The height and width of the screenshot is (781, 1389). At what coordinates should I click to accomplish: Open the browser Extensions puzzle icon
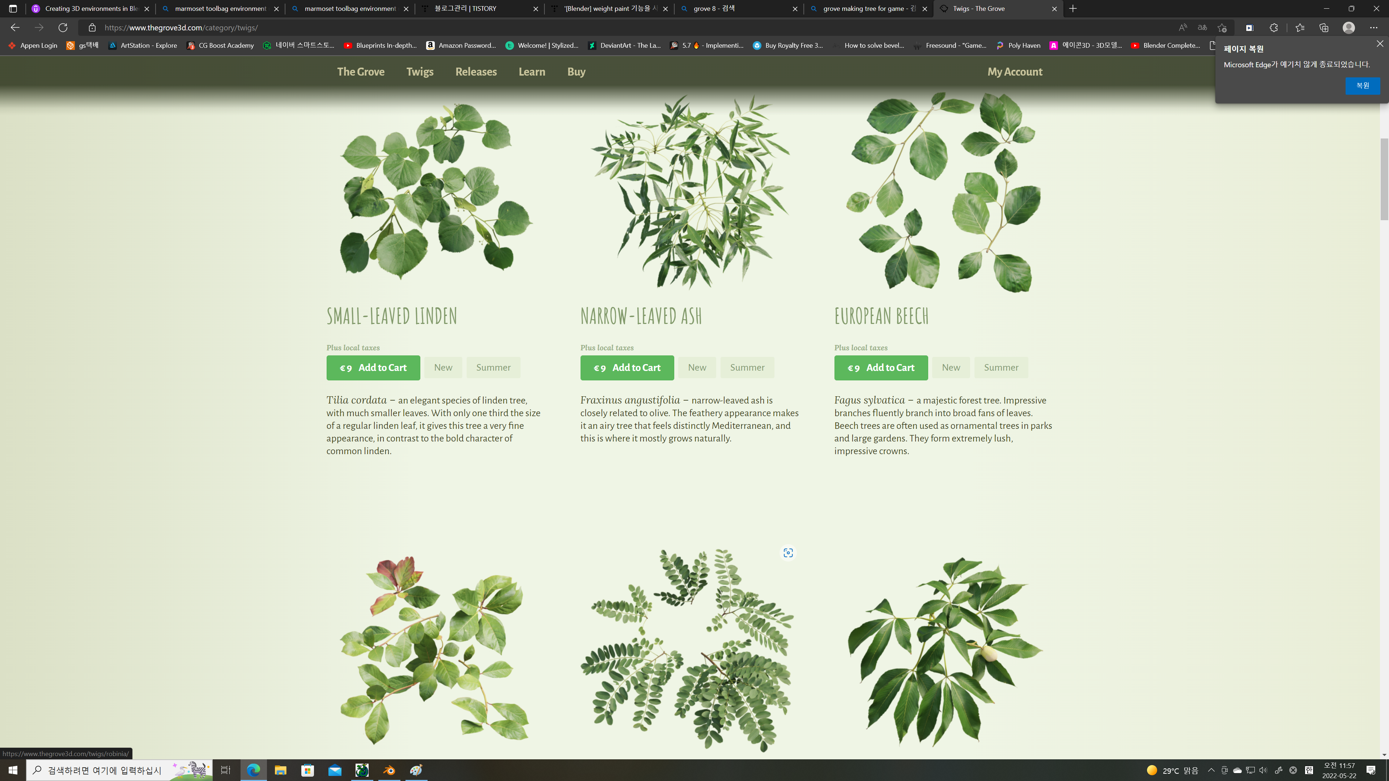click(x=1274, y=27)
